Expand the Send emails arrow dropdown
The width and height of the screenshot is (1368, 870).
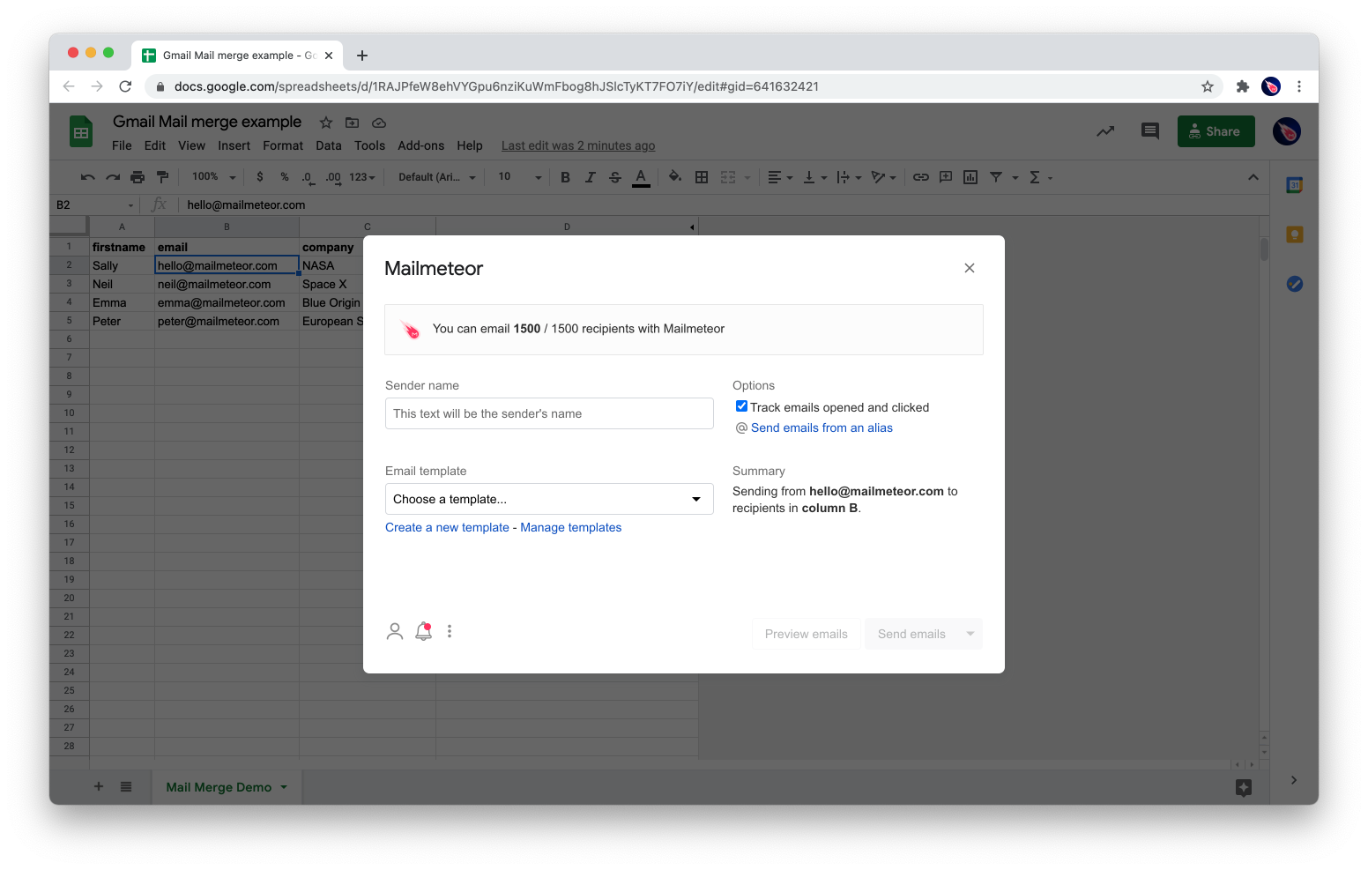(970, 634)
